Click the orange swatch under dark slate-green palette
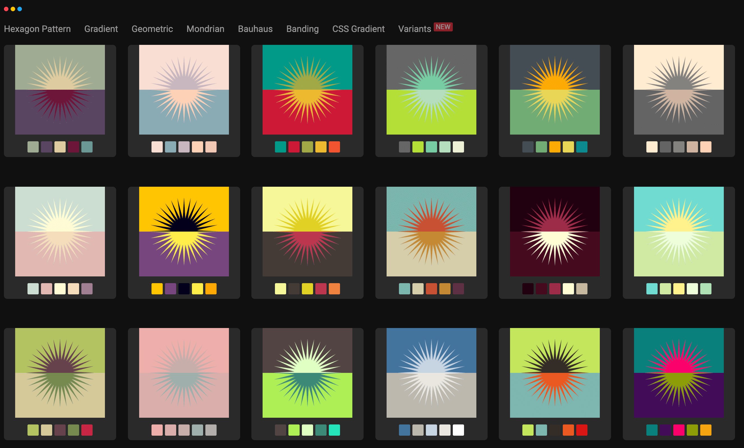Viewport: 744px width, 448px height. [x=555, y=147]
